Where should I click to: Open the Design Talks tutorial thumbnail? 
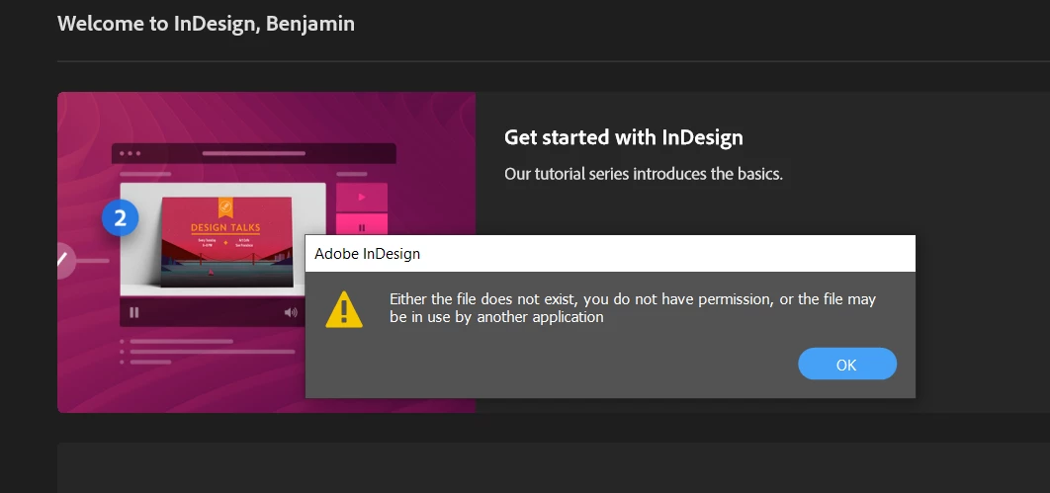225,242
